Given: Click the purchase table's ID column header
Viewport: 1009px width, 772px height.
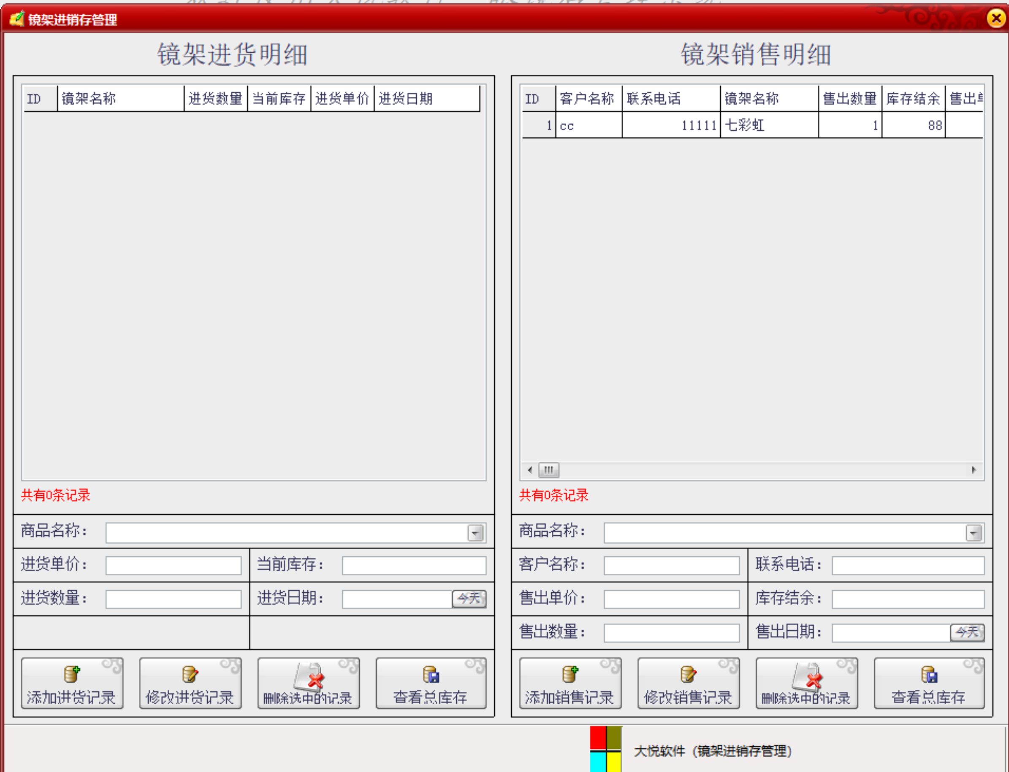Looking at the screenshot, I should coord(41,98).
